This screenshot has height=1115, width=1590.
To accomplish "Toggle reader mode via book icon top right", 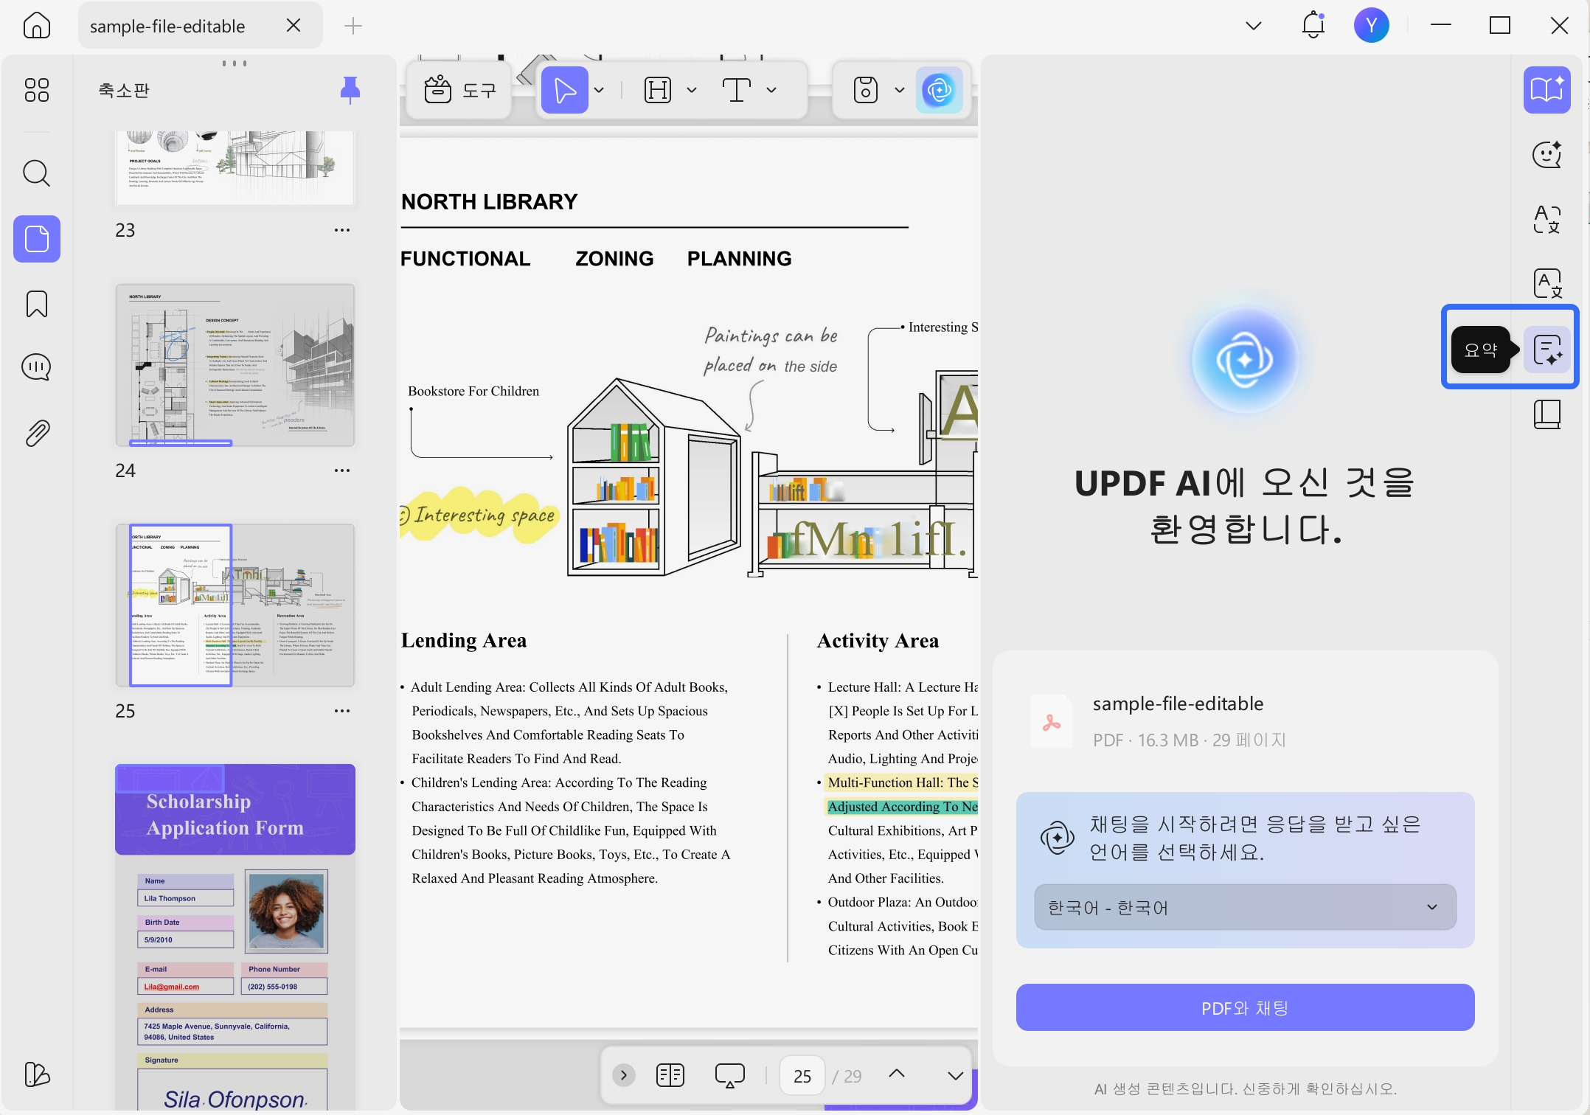I will [x=1546, y=90].
